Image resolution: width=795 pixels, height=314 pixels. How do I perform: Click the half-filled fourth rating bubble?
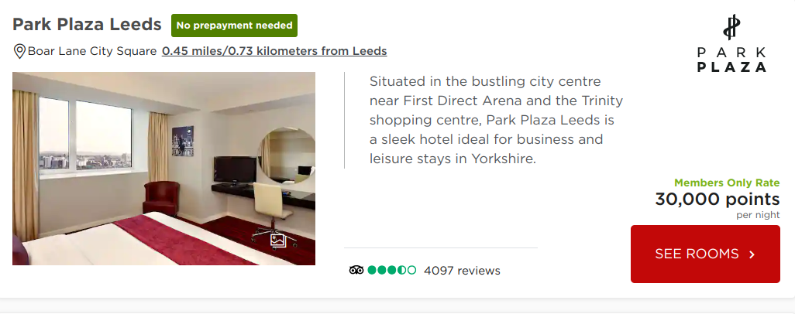pos(401,270)
